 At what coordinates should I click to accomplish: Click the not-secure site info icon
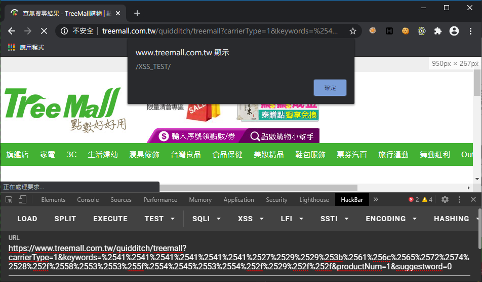[x=64, y=31]
